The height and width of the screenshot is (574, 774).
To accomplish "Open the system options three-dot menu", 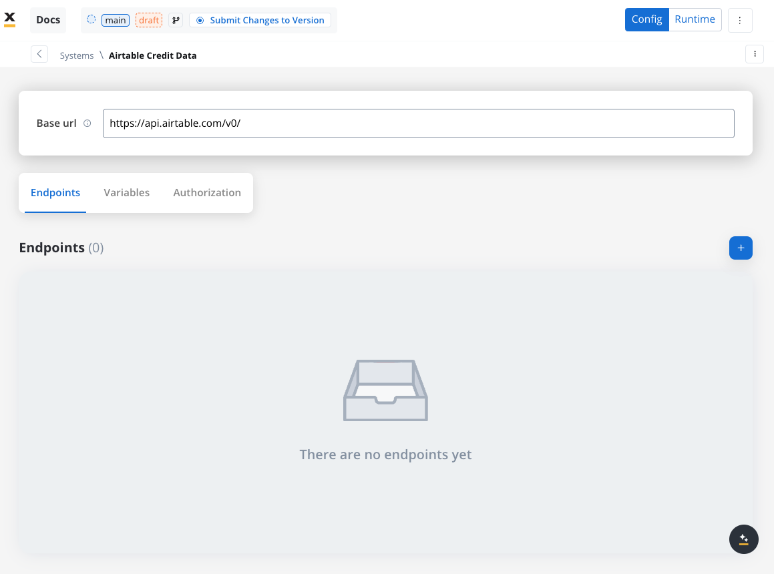I will (754, 54).
